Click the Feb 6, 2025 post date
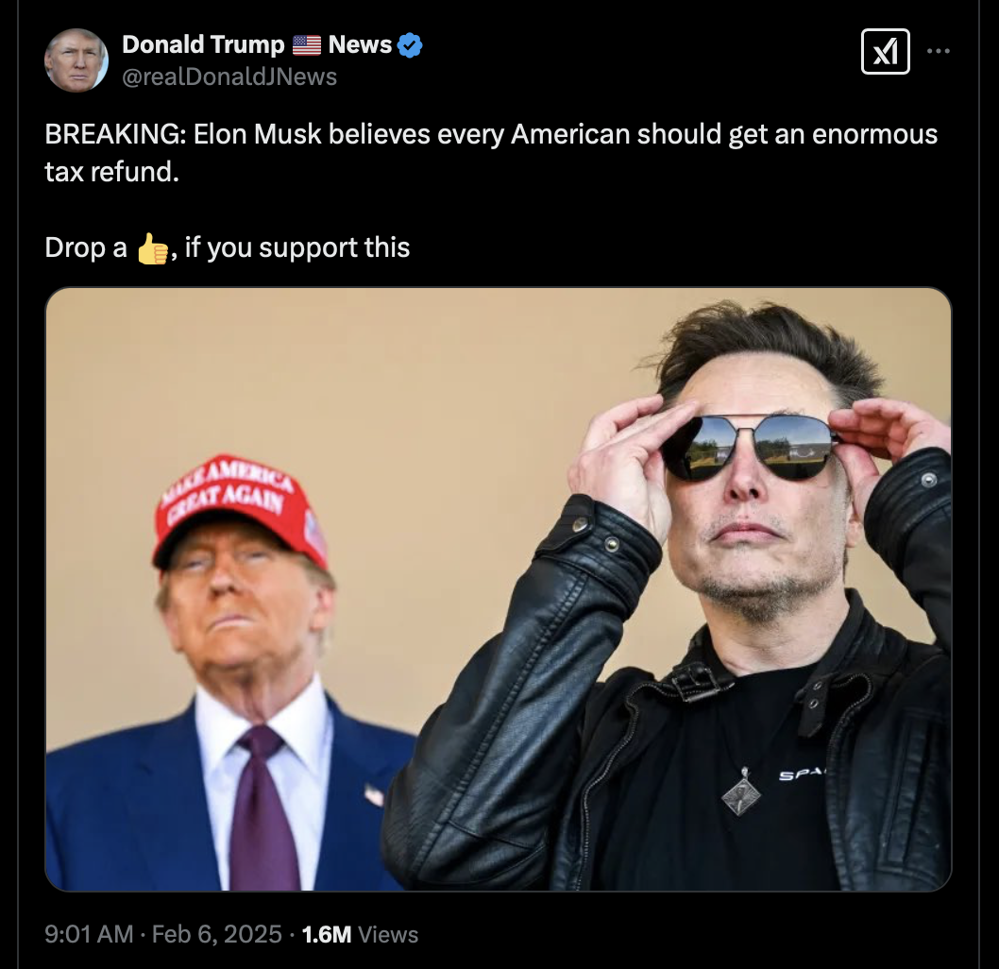The image size is (999, 969). [x=216, y=934]
